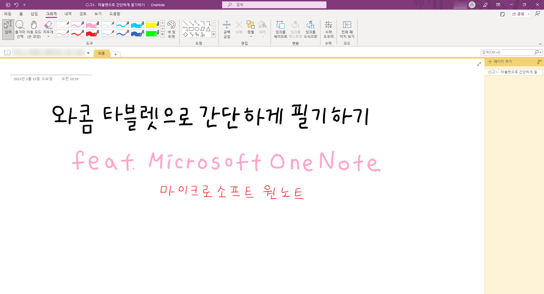Click the 검색(Ctrl+E) page search field
The image size is (544, 294).
pyautogui.click(x=507, y=53)
